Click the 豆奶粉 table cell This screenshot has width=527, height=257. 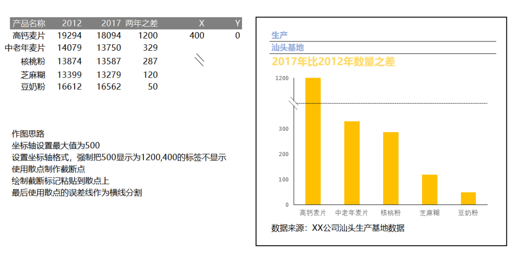33,87
